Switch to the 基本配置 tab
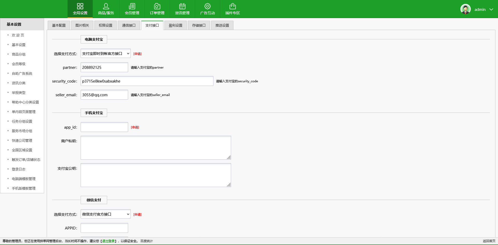498x245 pixels. (59, 25)
